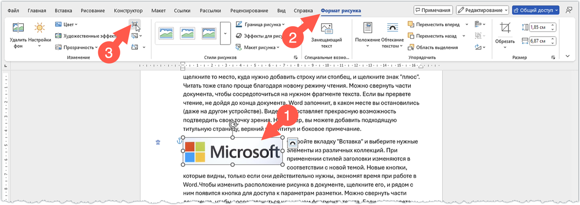Expand the picture styles gallery
Screen dimensions: 580x205
pyautogui.click(x=225, y=33)
